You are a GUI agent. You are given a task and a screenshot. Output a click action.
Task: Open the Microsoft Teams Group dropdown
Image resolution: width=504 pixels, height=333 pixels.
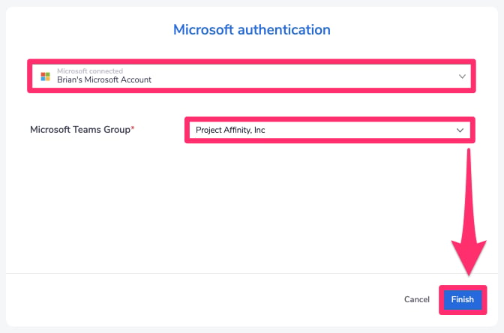click(329, 130)
